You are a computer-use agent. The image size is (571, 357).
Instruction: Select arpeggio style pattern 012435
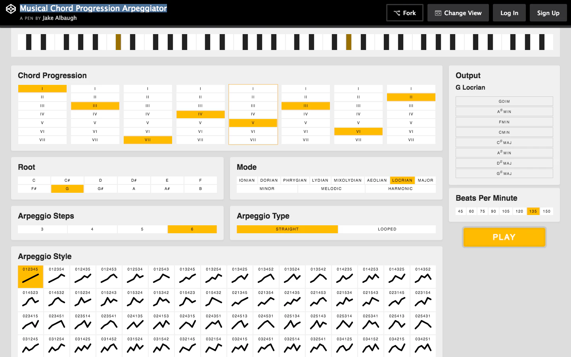pyautogui.click(x=83, y=276)
